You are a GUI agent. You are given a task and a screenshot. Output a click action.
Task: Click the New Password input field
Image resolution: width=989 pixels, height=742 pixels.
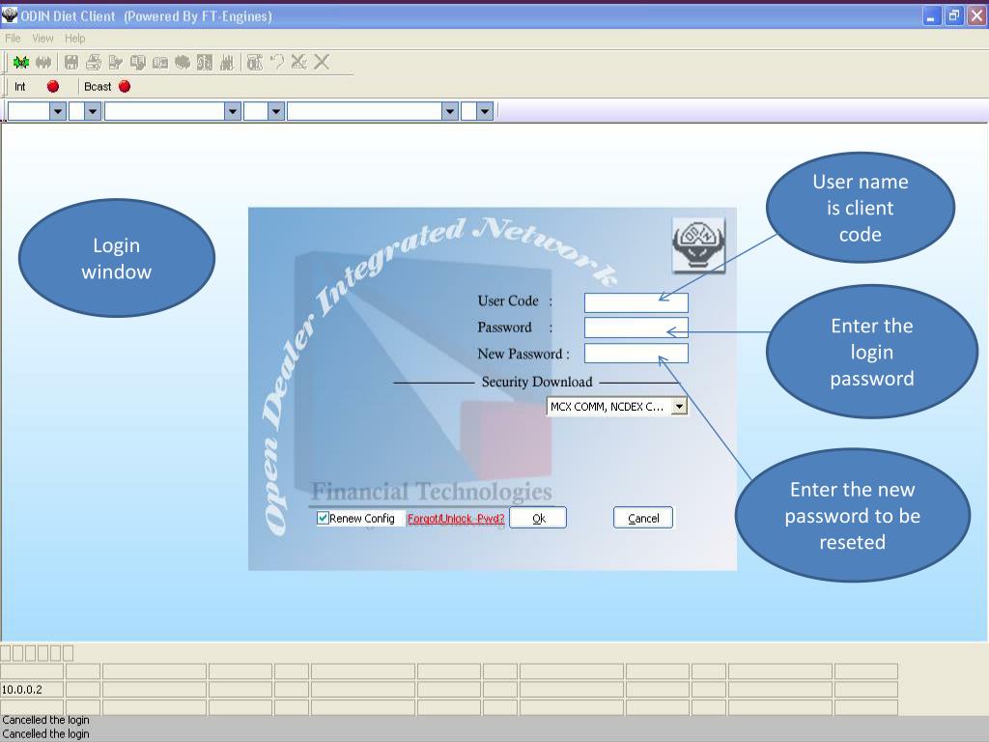(x=636, y=354)
